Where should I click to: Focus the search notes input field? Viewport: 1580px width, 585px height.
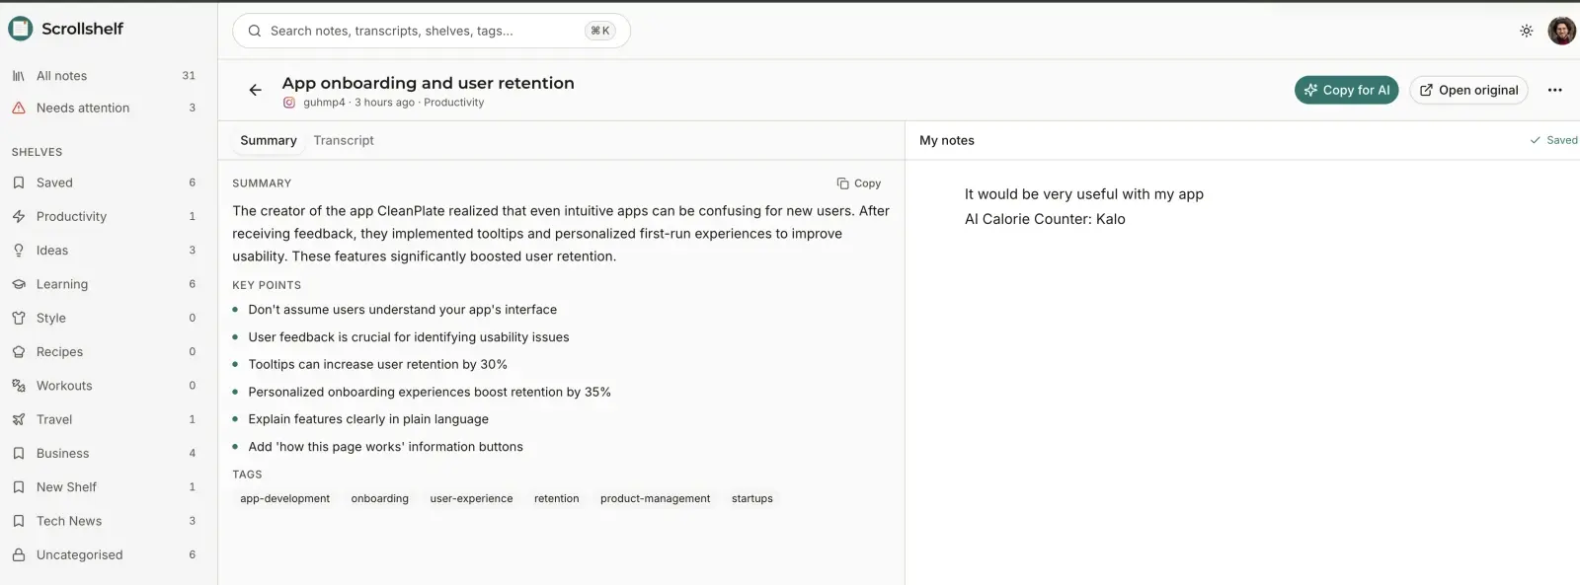432,32
